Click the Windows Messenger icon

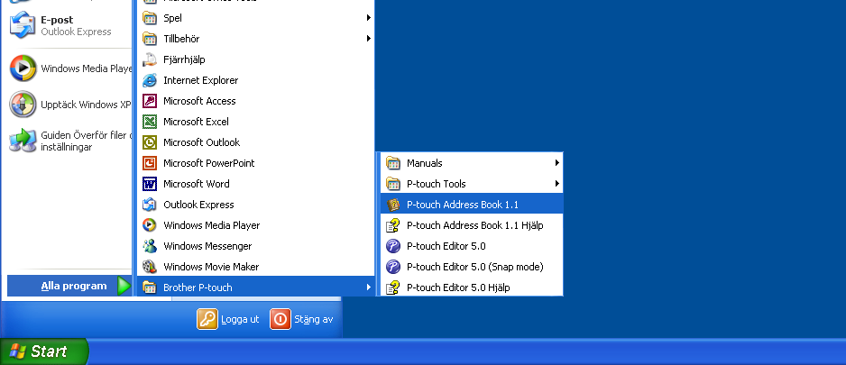[x=150, y=246]
